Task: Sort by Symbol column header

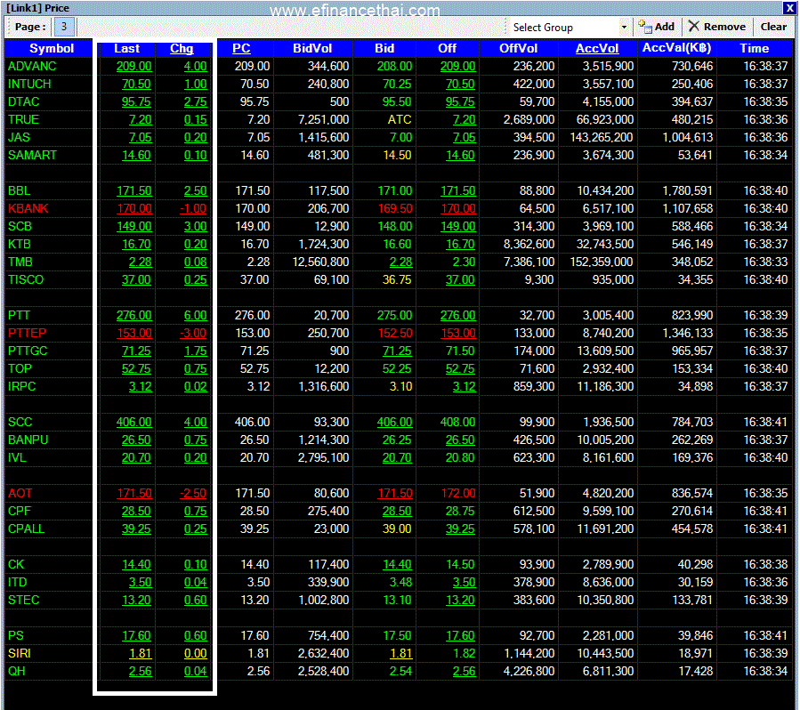Action: click(51, 48)
